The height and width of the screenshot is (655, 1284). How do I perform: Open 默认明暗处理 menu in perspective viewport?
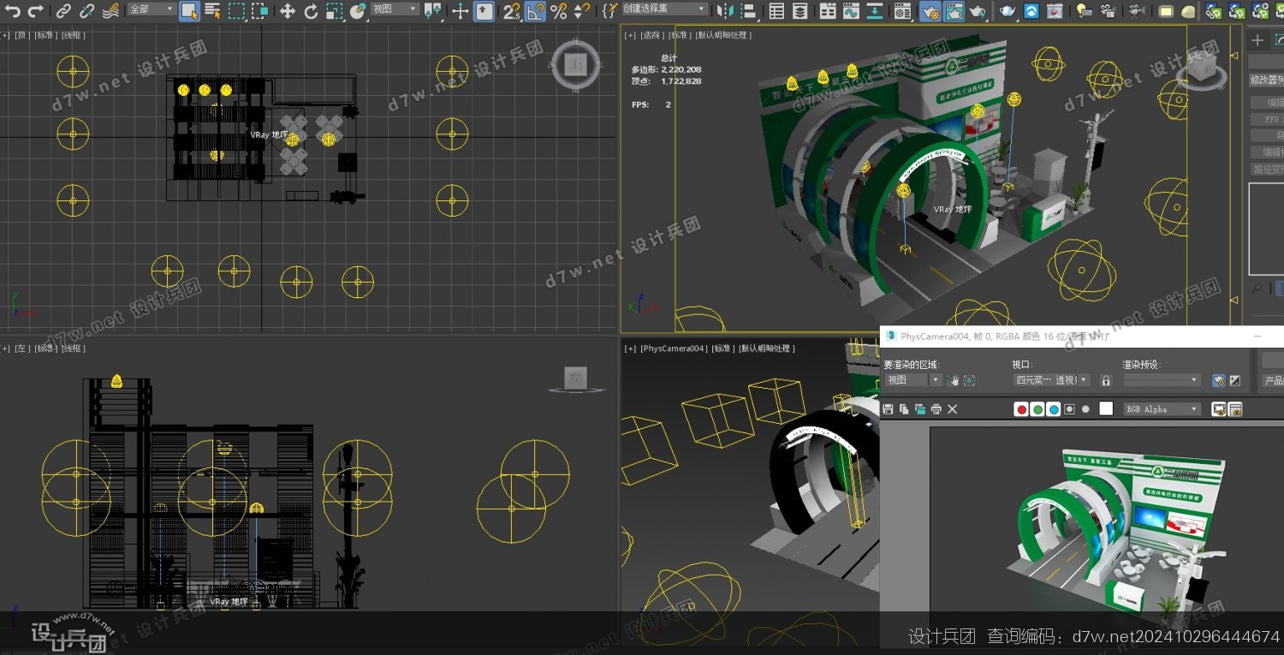tap(723, 35)
